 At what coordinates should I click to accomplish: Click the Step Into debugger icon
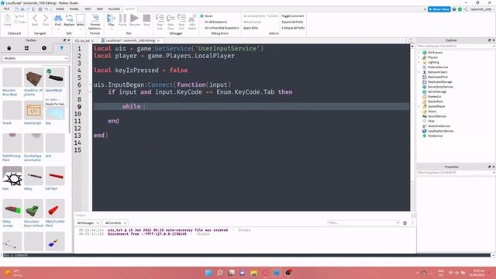(160, 18)
